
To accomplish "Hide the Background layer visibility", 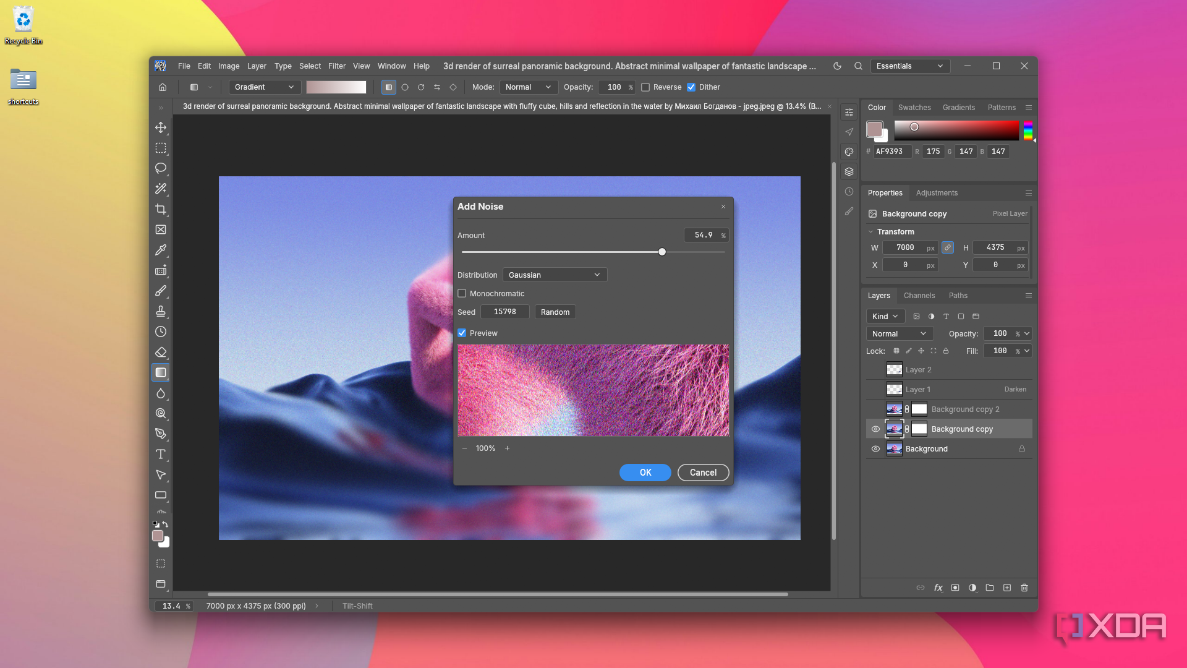I will (875, 449).
